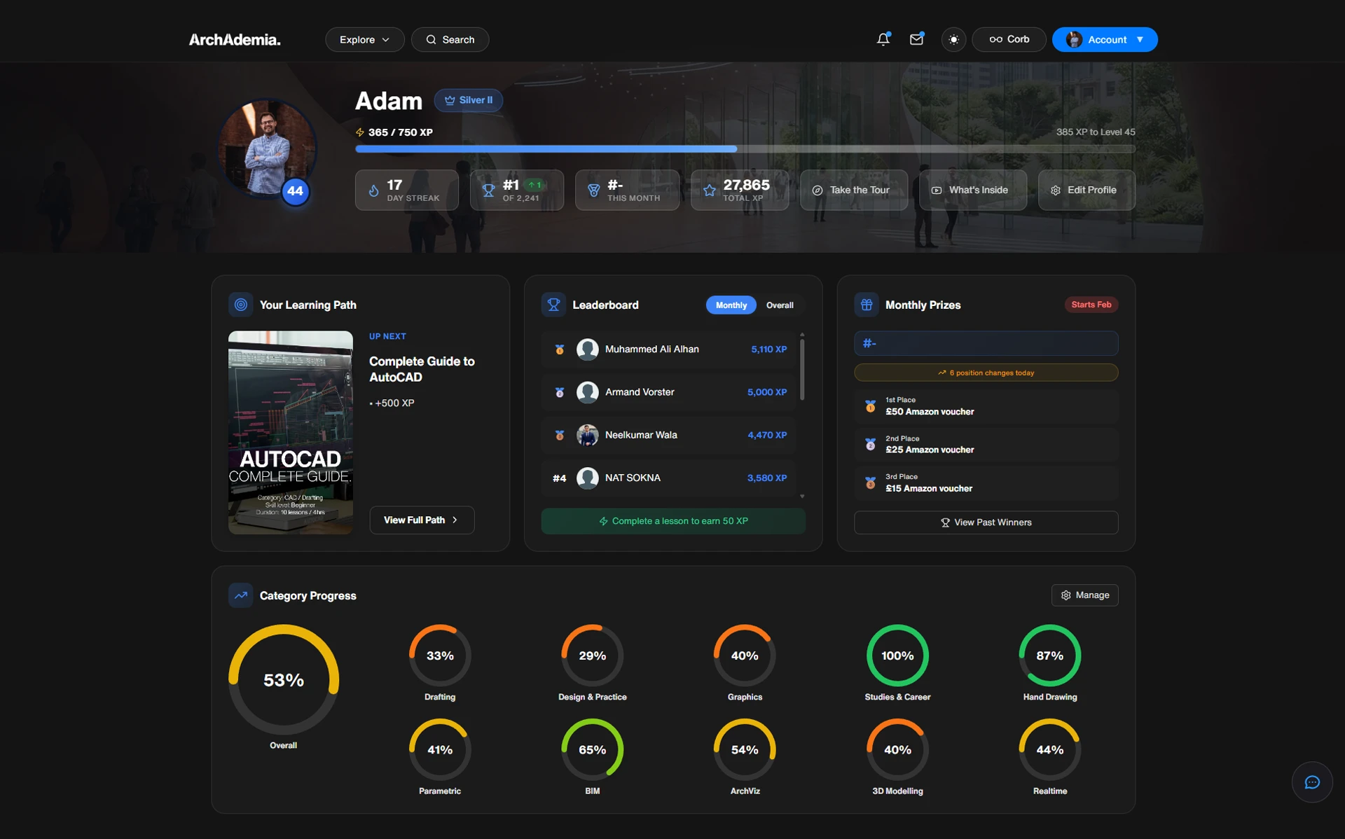Open the mail inbox icon

916,39
